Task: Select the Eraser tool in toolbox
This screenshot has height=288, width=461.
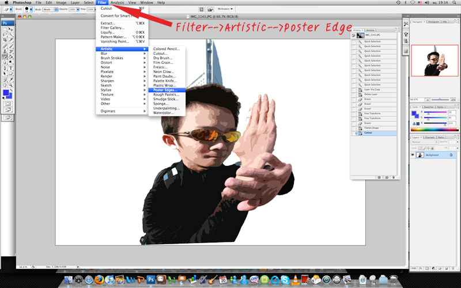Action: coord(5,56)
